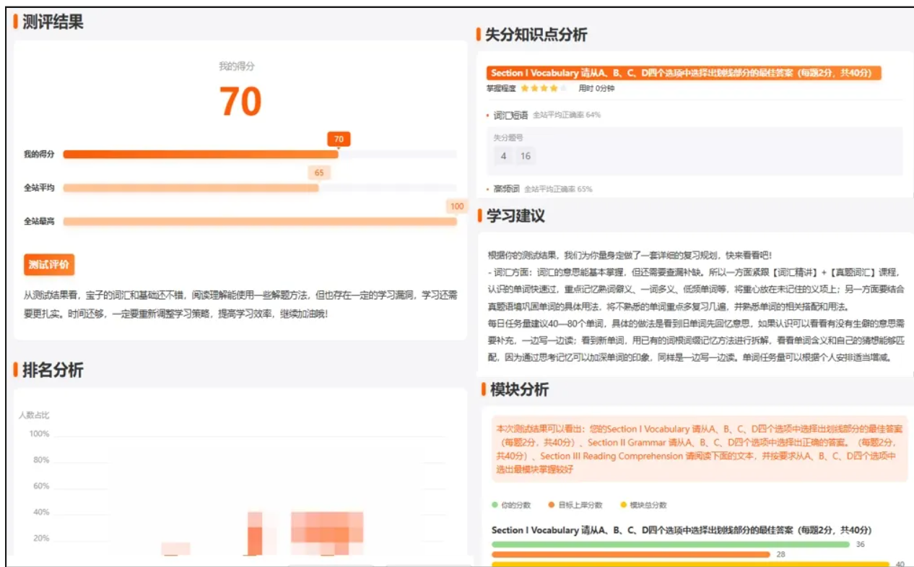
Task: Click the 80% label on ranking chart axis
Action: [41, 460]
